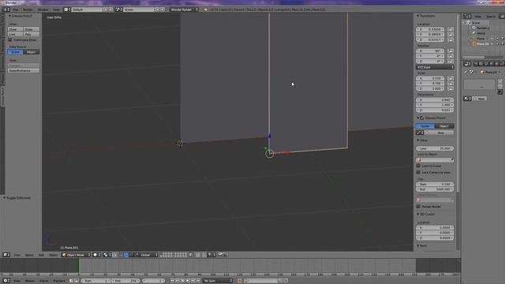Open the Render menu
505x284 pixels.
28,9
